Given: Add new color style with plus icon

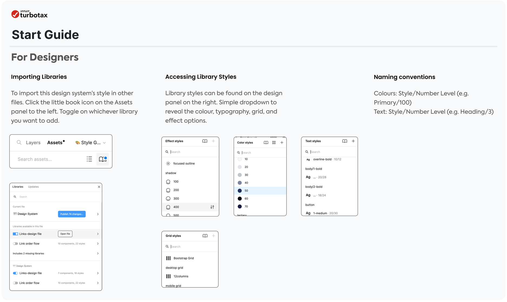Looking at the screenshot, I should point(282,142).
